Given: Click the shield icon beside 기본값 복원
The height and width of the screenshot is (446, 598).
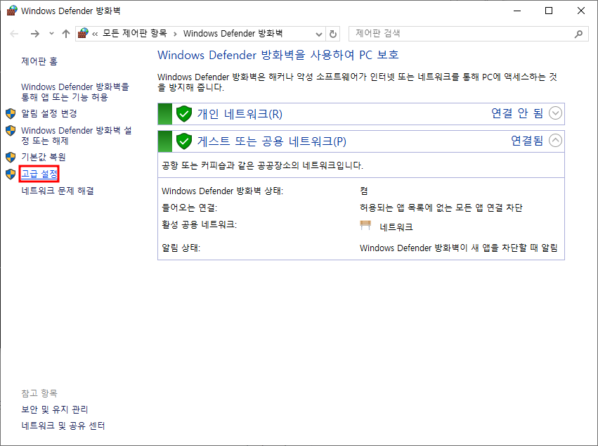Looking at the screenshot, I should pos(11,157).
